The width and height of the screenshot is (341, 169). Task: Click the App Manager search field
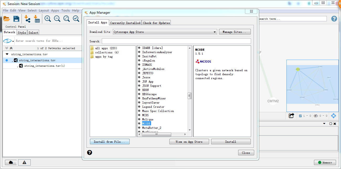pos(176,41)
